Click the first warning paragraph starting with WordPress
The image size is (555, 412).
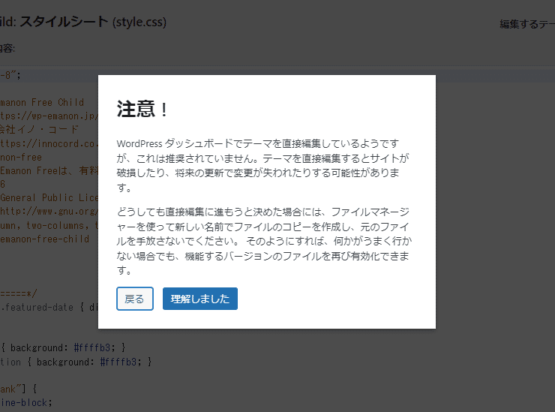262,165
